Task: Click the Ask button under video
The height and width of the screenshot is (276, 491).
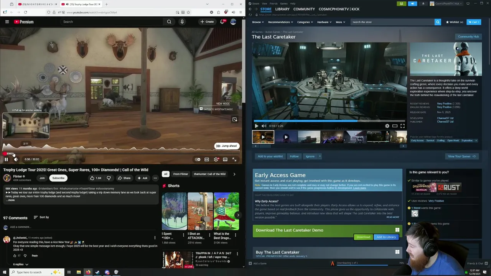Action: (142, 178)
